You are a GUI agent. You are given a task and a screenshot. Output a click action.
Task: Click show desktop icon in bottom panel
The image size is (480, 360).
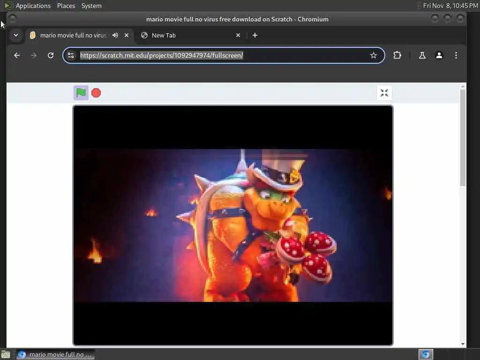click(6, 355)
